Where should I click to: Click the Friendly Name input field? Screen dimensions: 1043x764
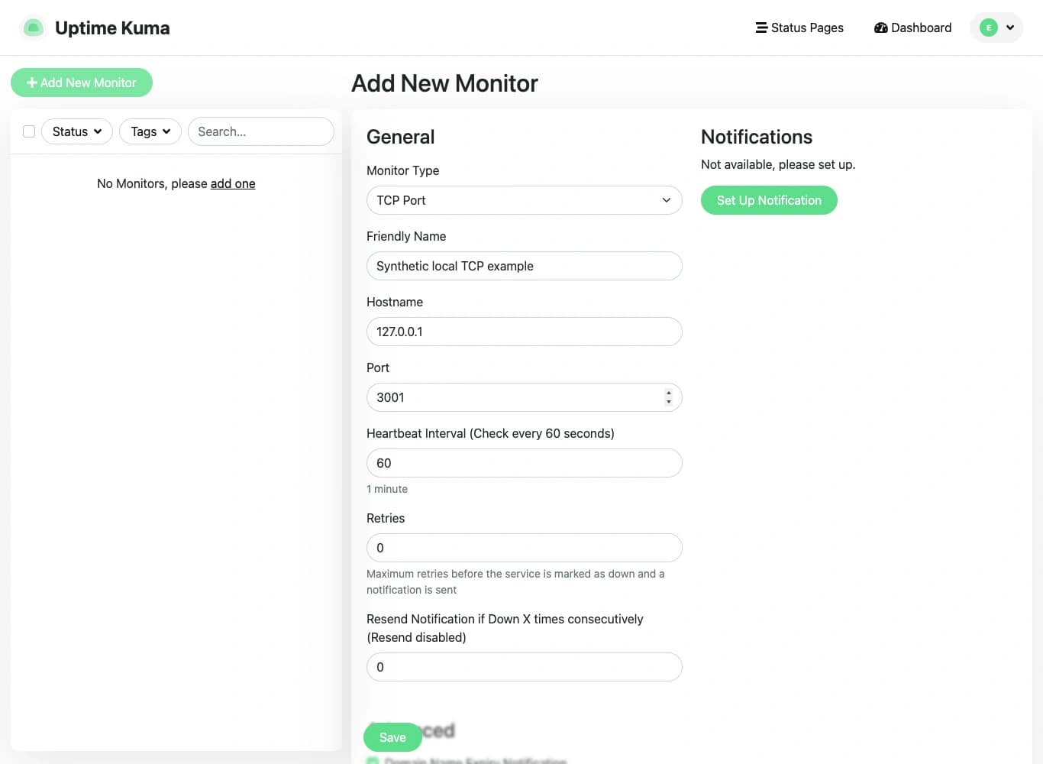coord(525,266)
